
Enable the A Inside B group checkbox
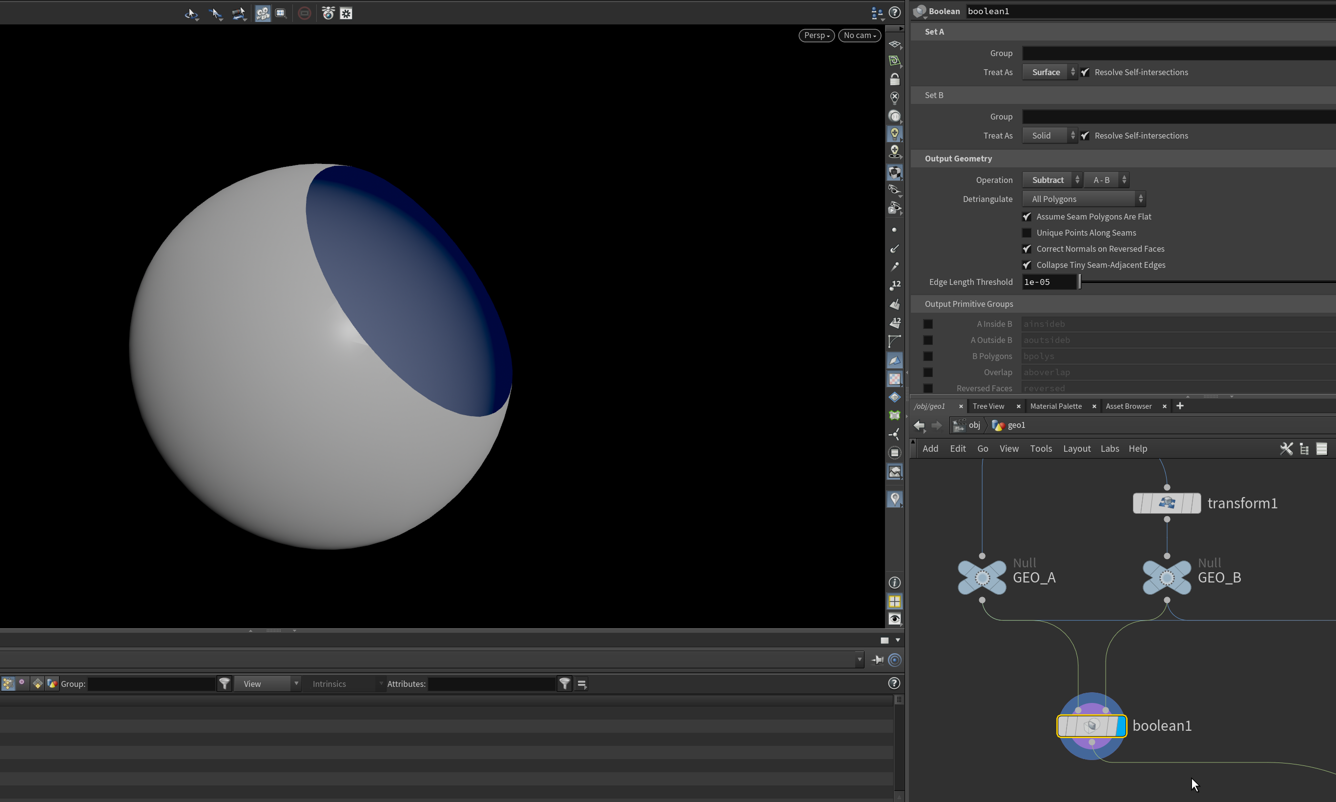[x=928, y=324]
